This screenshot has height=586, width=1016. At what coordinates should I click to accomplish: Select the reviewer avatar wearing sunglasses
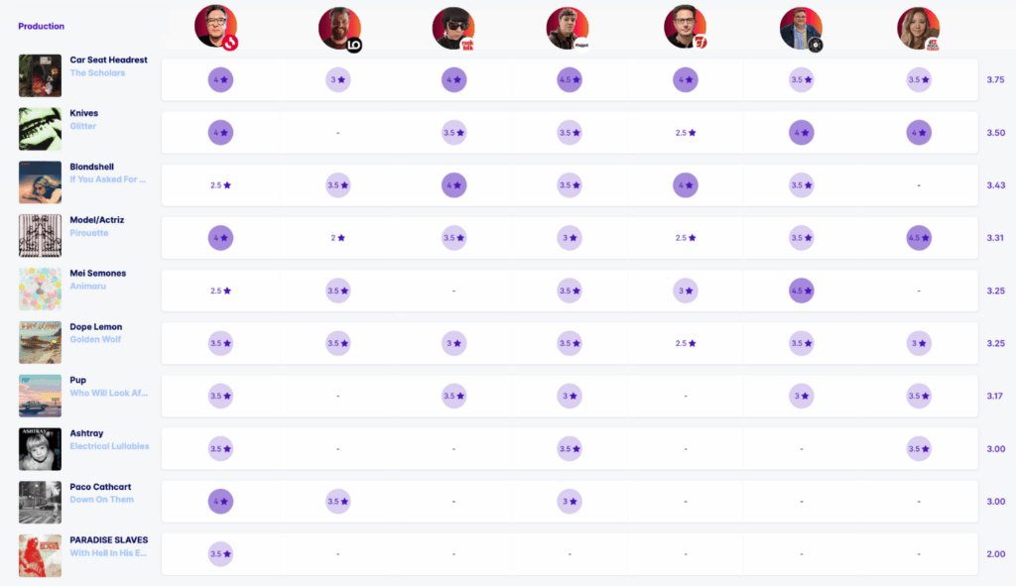[x=453, y=29]
